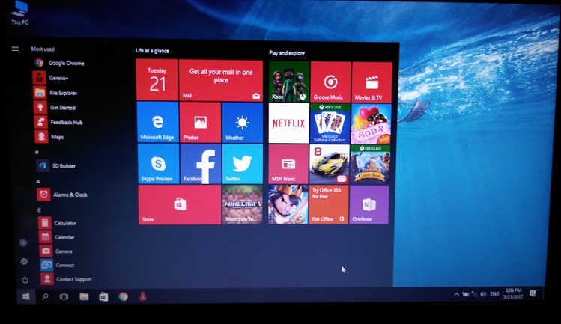Launch the Asphalt 8 racing tile

(x=329, y=165)
